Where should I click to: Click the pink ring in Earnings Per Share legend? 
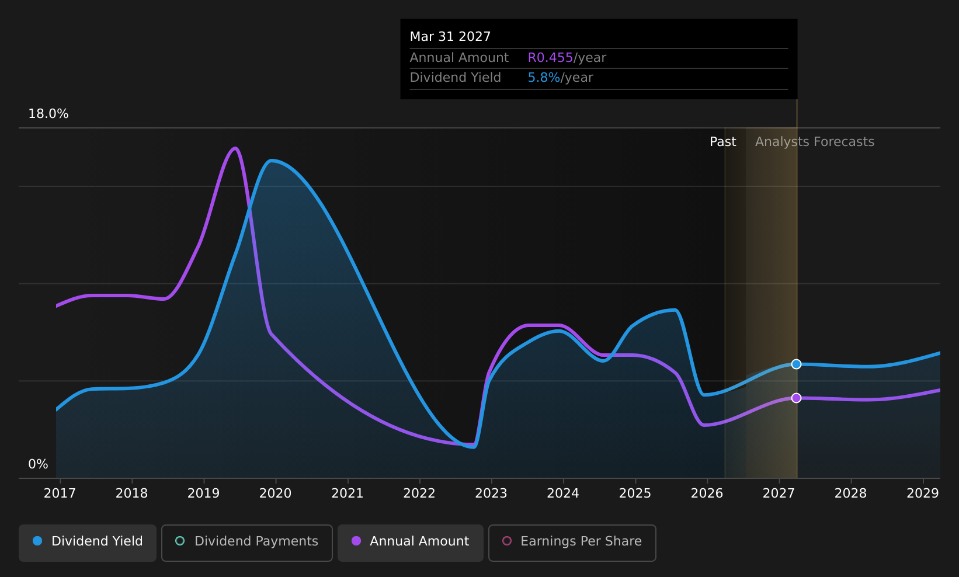point(507,541)
